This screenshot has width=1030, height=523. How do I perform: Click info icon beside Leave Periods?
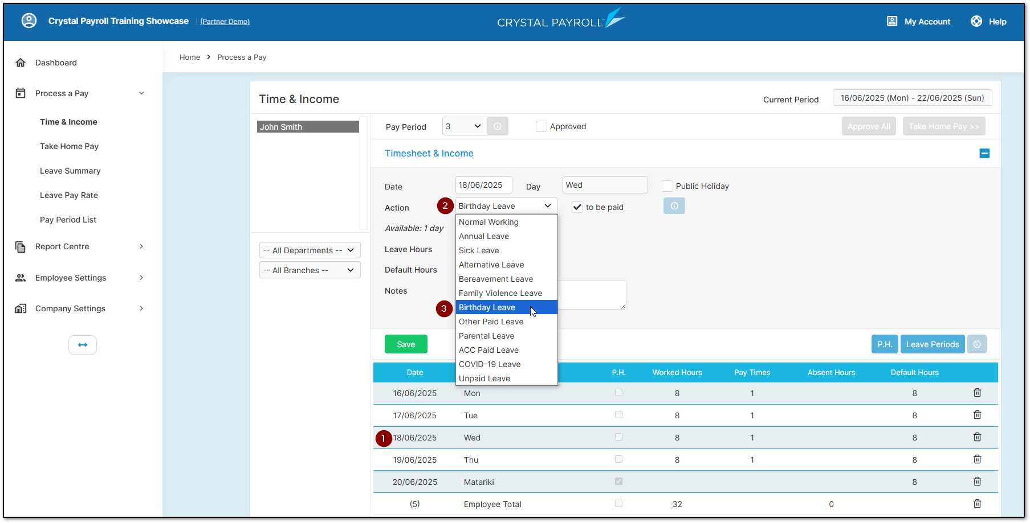[x=977, y=344]
